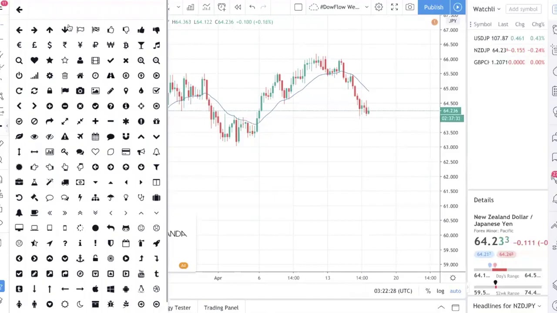Pick the rocket icon
The image size is (557, 313).
click(156, 243)
